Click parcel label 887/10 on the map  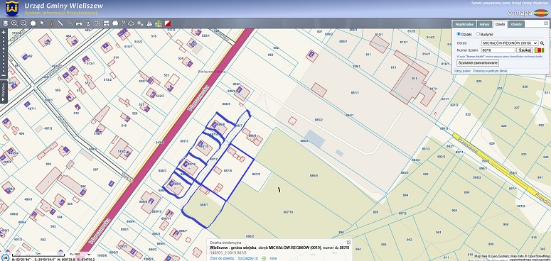point(288,212)
